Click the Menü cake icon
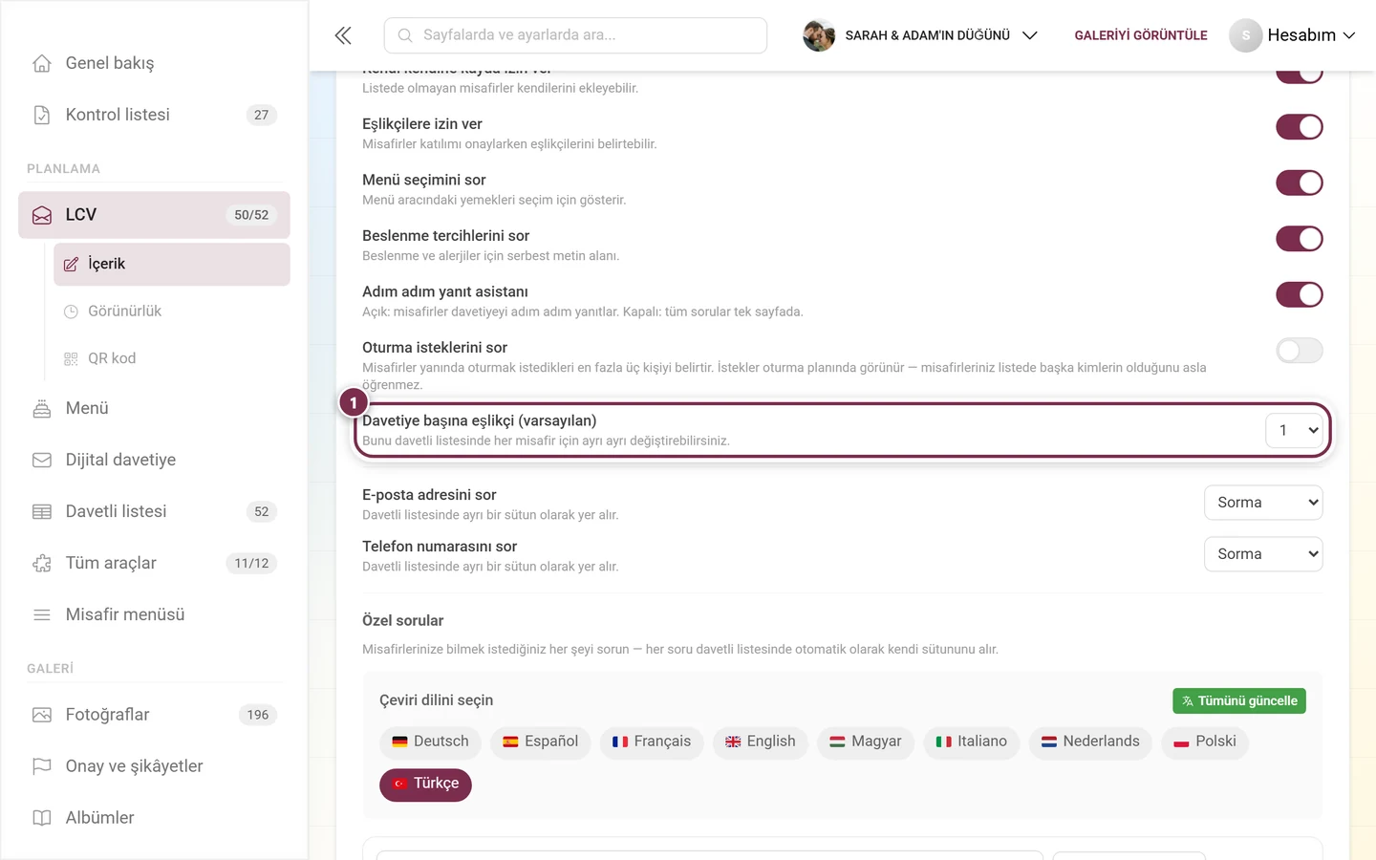 tap(42, 408)
